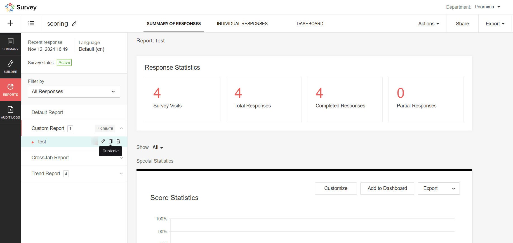Click Add to Dashboard button
The width and height of the screenshot is (513, 243).
pyautogui.click(x=387, y=188)
